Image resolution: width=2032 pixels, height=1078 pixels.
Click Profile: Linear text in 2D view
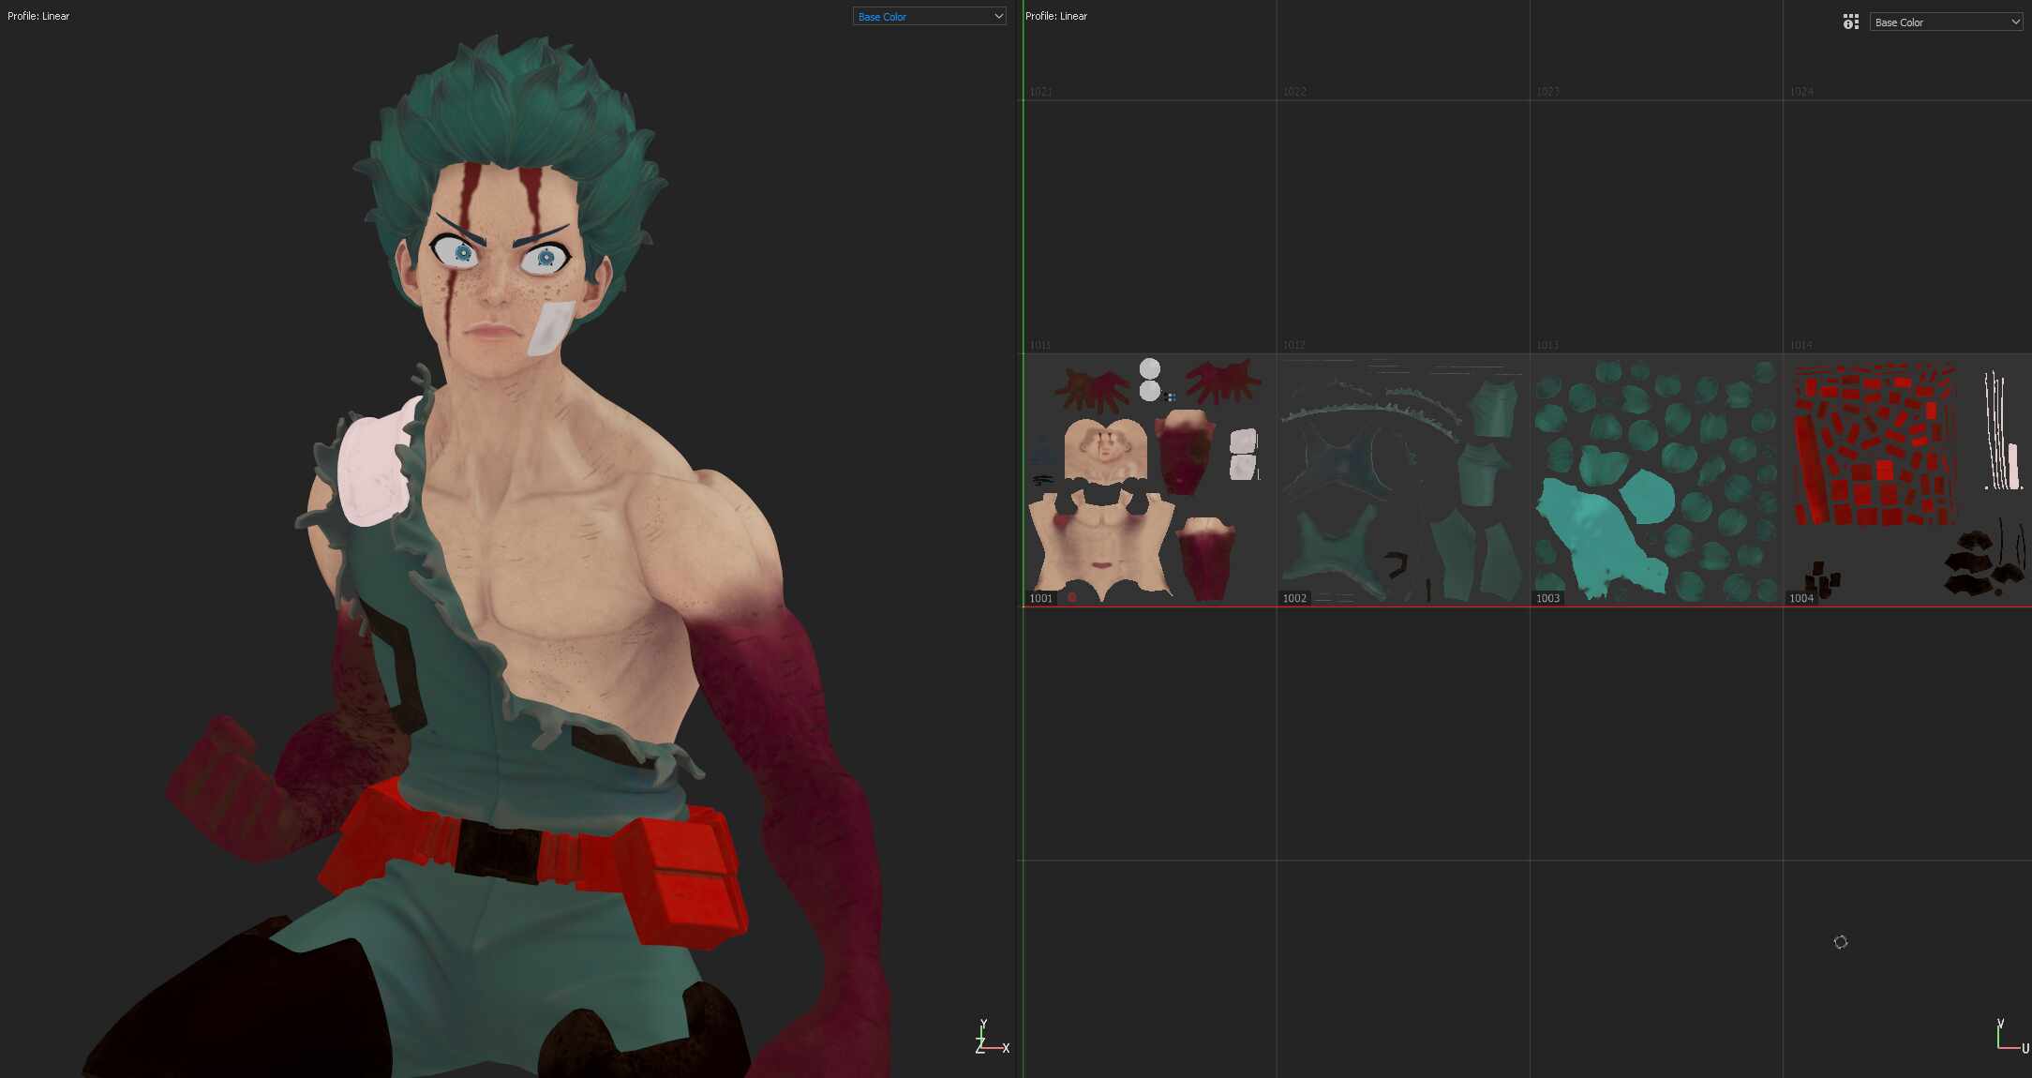[1056, 16]
